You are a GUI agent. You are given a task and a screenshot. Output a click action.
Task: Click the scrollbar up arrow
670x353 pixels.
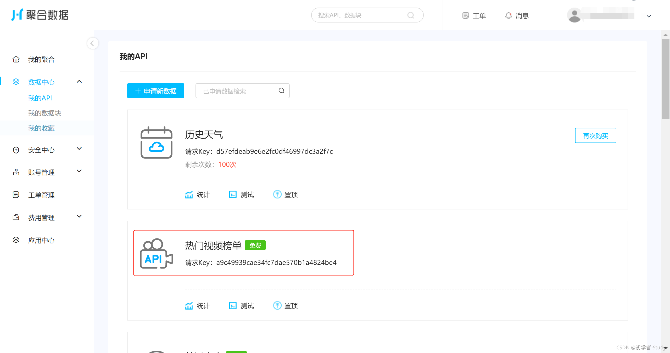pos(666,35)
